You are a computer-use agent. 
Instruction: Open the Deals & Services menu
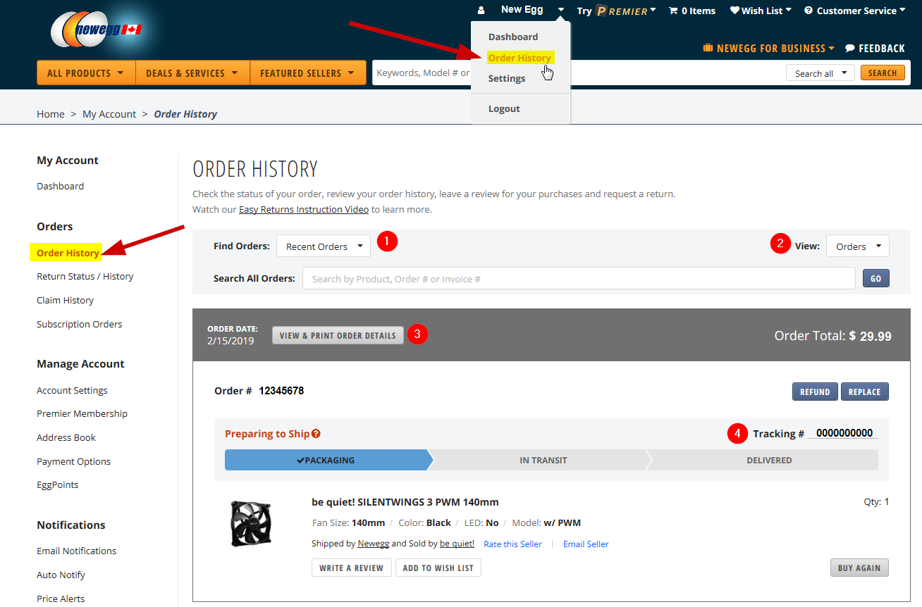[x=192, y=73]
